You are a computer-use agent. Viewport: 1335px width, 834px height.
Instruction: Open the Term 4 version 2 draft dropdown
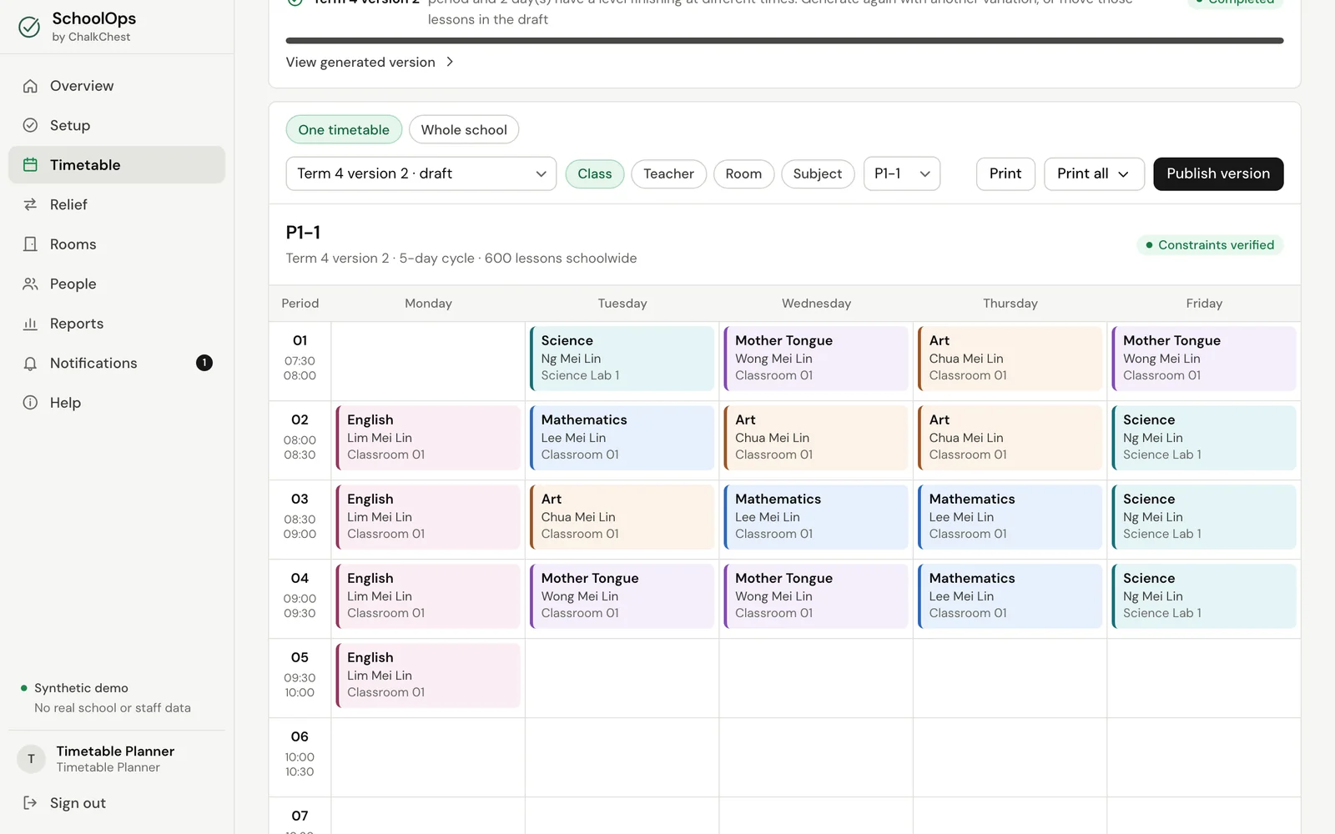pyautogui.click(x=421, y=173)
